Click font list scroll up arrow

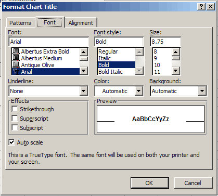click(84, 52)
